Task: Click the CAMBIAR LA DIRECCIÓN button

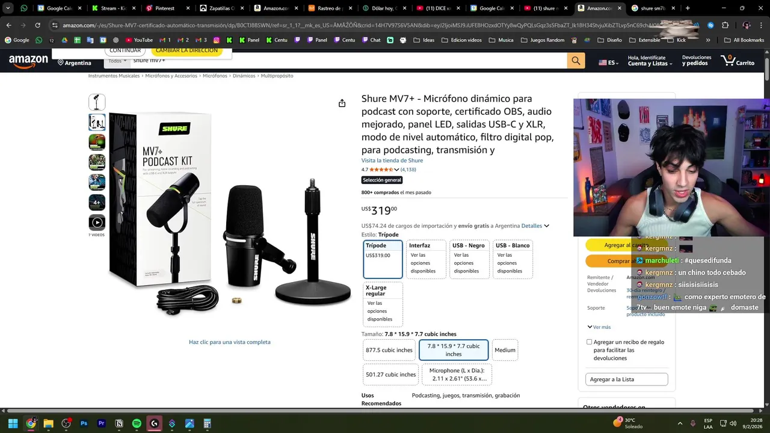Action: point(186,51)
